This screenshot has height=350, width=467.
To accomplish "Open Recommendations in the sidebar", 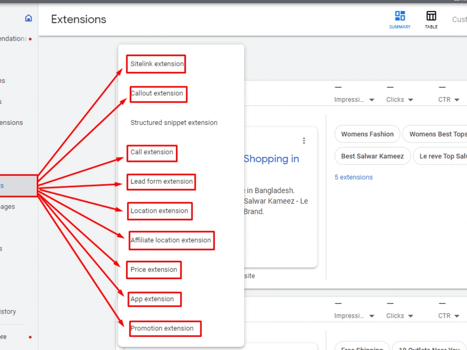I will (14, 39).
